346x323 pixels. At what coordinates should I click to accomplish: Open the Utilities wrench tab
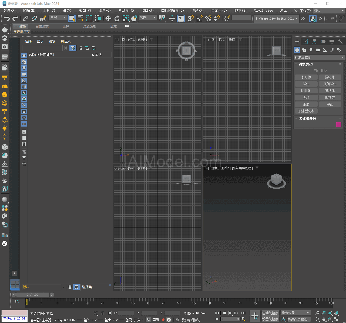coord(340,41)
